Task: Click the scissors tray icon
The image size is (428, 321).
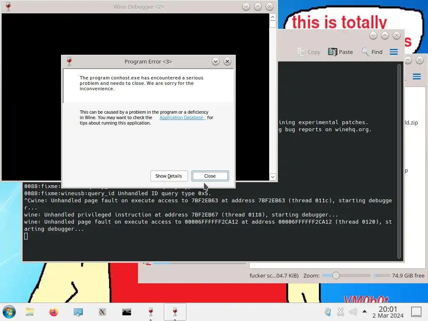Action: coord(340,312)
